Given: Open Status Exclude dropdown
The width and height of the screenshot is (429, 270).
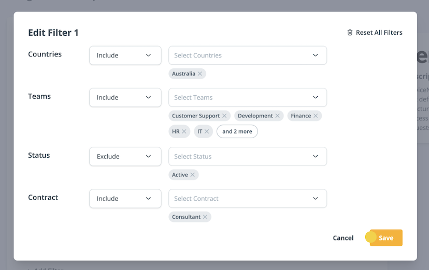Looking at the screenshot, I should click(125, 157).
